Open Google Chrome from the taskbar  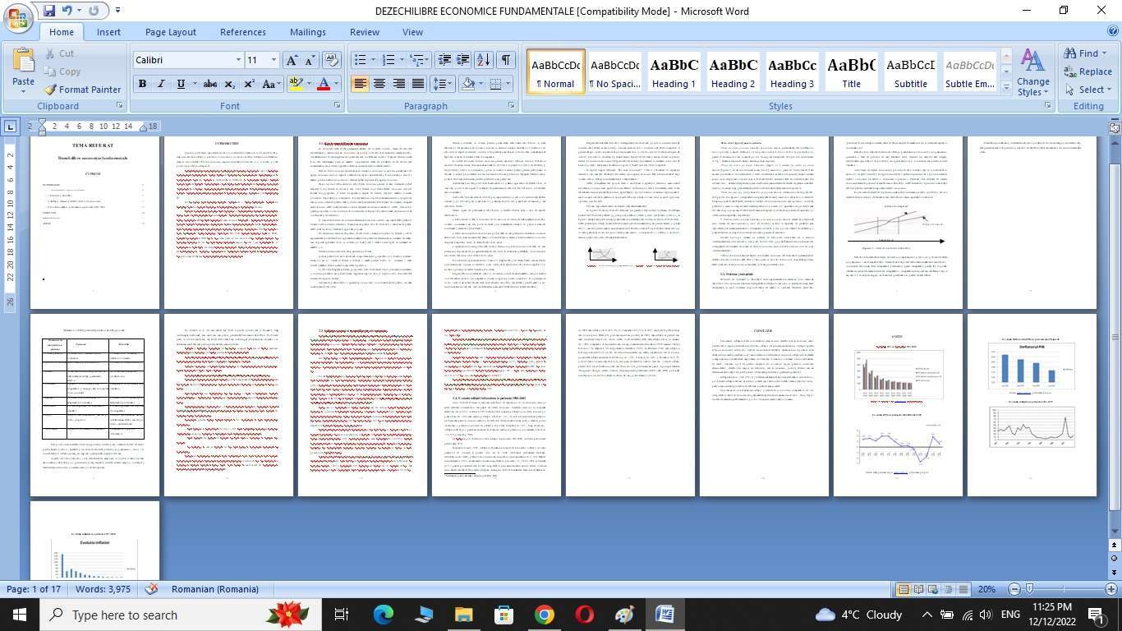click(544, 615)
